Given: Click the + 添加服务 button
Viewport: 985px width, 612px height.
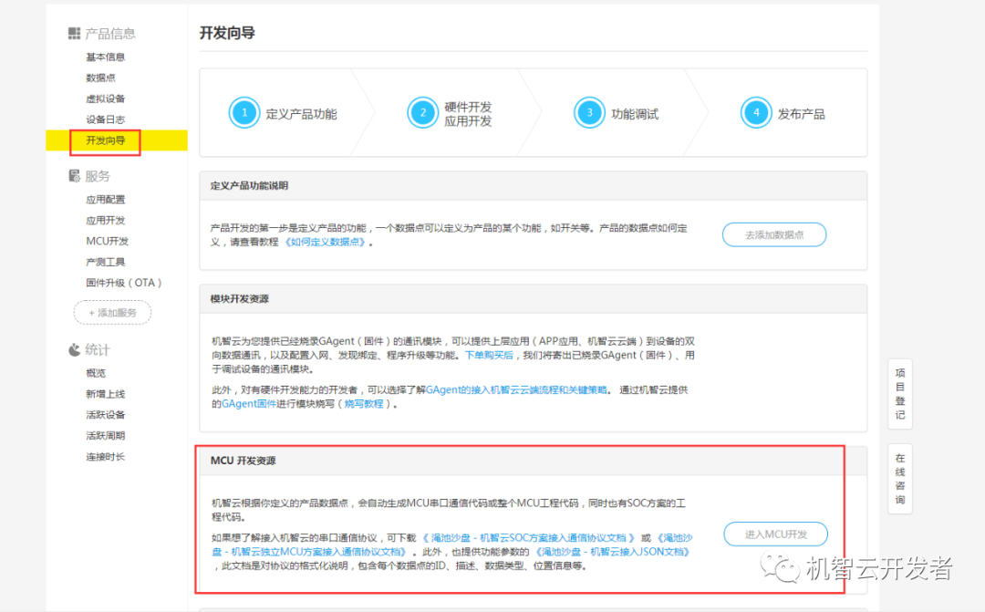Looking at the screenshot, I should [x=112, y=312].
